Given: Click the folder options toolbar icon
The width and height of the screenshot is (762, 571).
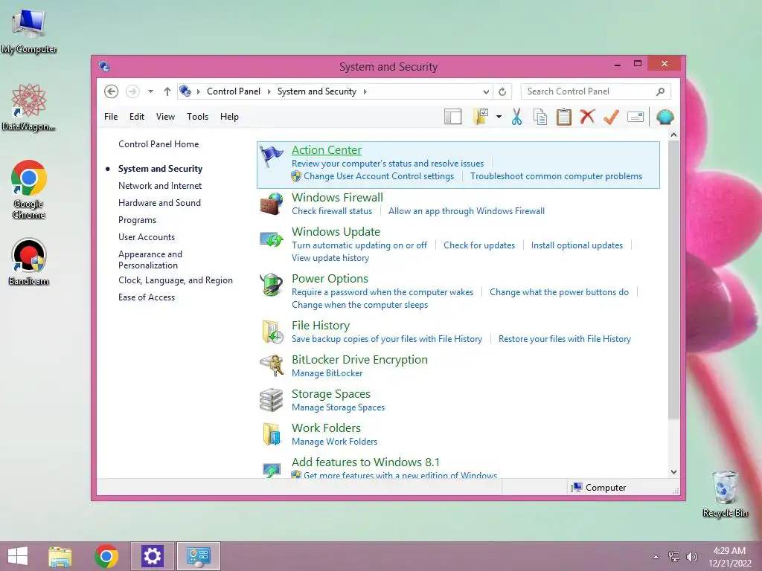Looking at the screenshot, I should tap(481, 117).
